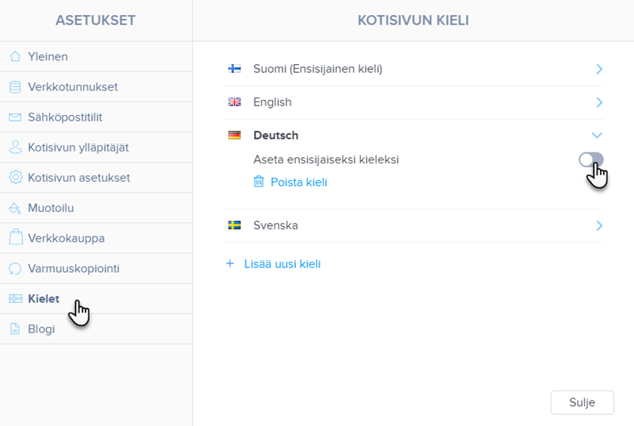Collapse the Deutsch language row chevron
Image resolution: width=634 pixels, height=426 pixels.
(597, 136)
